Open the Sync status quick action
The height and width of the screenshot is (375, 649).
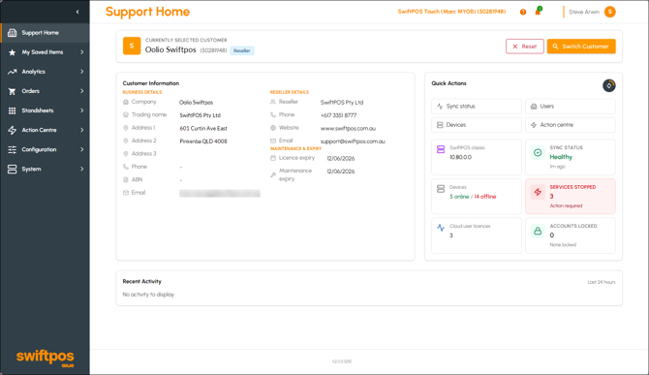tap(477, 107)
